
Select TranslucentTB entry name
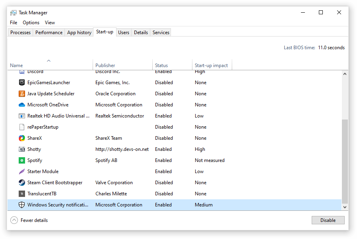click(42, 194)
